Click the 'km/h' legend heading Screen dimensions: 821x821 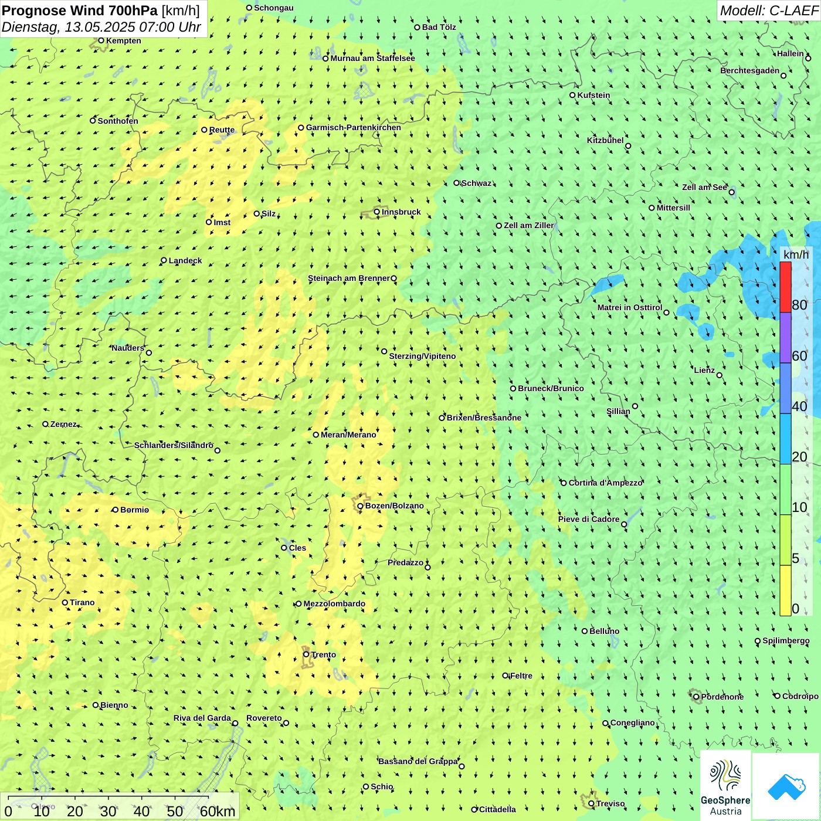coord(796,254)
